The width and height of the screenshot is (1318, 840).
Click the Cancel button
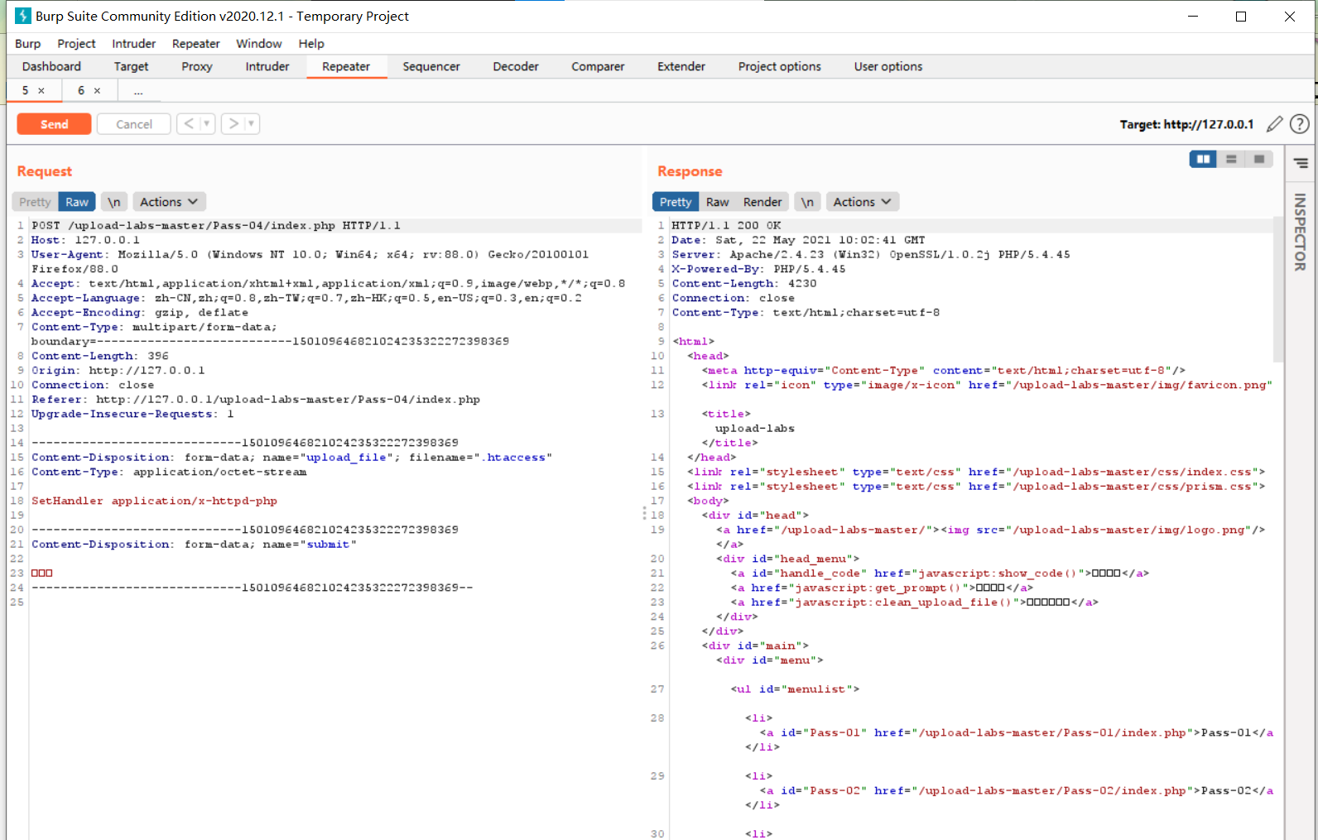134,124
